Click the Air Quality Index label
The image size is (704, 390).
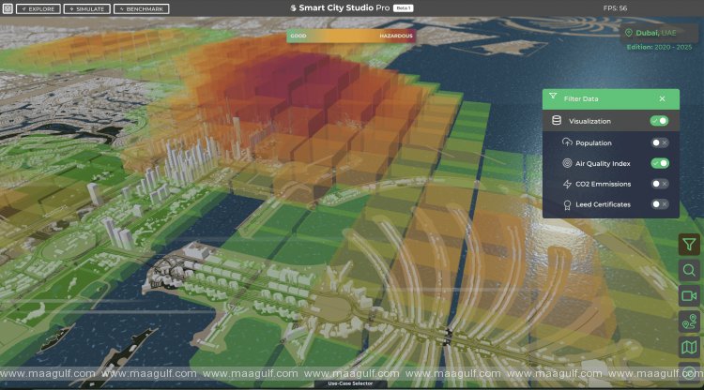[x=603, y=164]
